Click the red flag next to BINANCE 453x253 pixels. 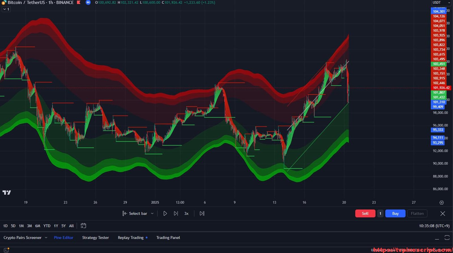(x=79, y=3)
